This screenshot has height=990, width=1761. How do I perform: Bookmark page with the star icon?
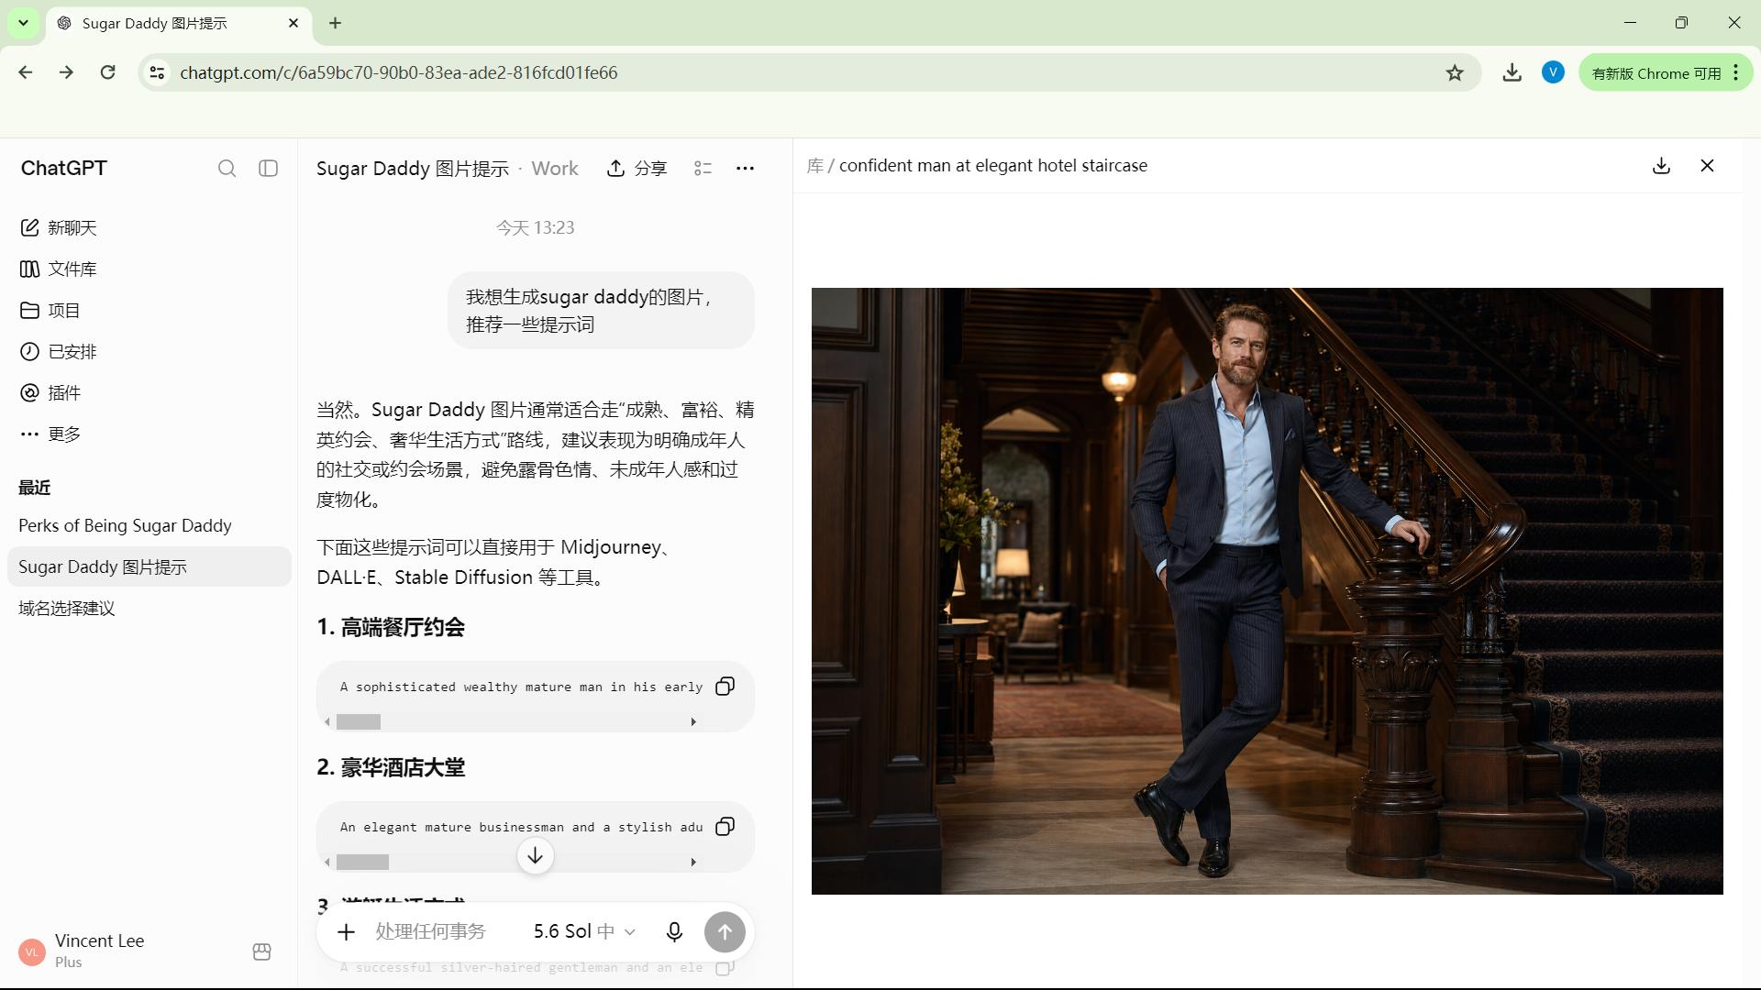1455,72
